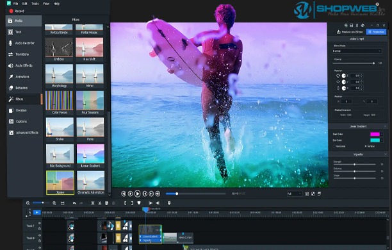The width and height of the screenshot is (392, 250).
Task: Open the Tools menu
Action: click(x=35, y=4)
